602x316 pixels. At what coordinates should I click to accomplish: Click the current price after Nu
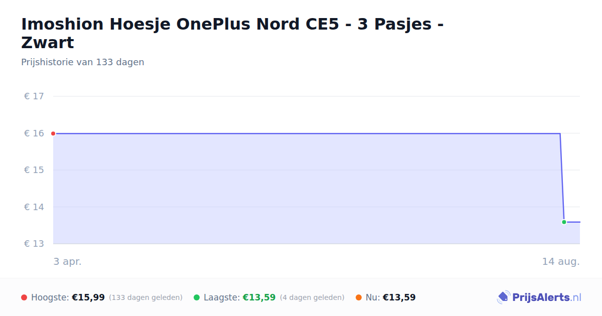coord(399,297)
